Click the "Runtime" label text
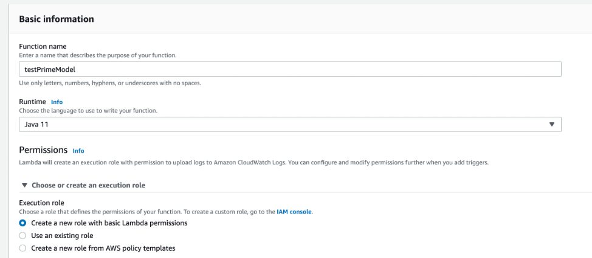The height and width of the screenshot is (258, 592). point(32,102)
